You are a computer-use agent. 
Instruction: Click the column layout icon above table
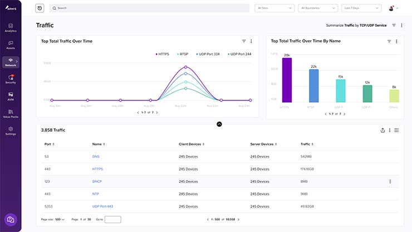396,130
